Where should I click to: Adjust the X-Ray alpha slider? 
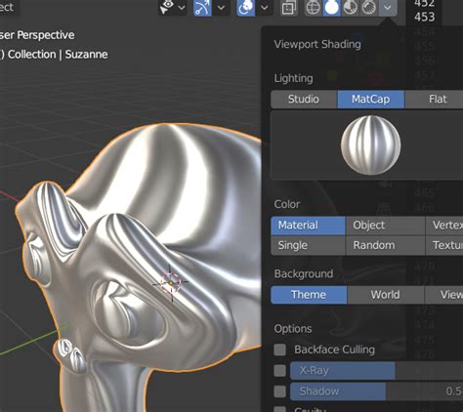point(376,371)
